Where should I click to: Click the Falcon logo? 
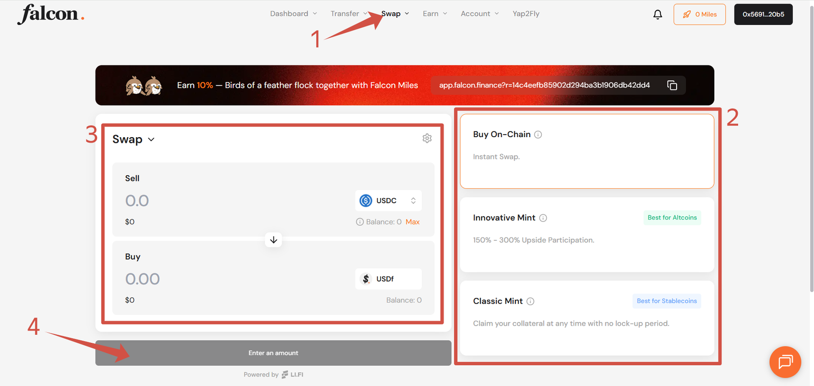click(50, 14)
